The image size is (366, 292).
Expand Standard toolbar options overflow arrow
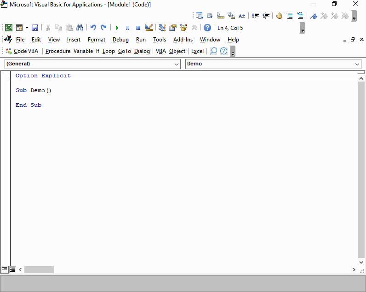pyautogui.click(x=303, y=28)
